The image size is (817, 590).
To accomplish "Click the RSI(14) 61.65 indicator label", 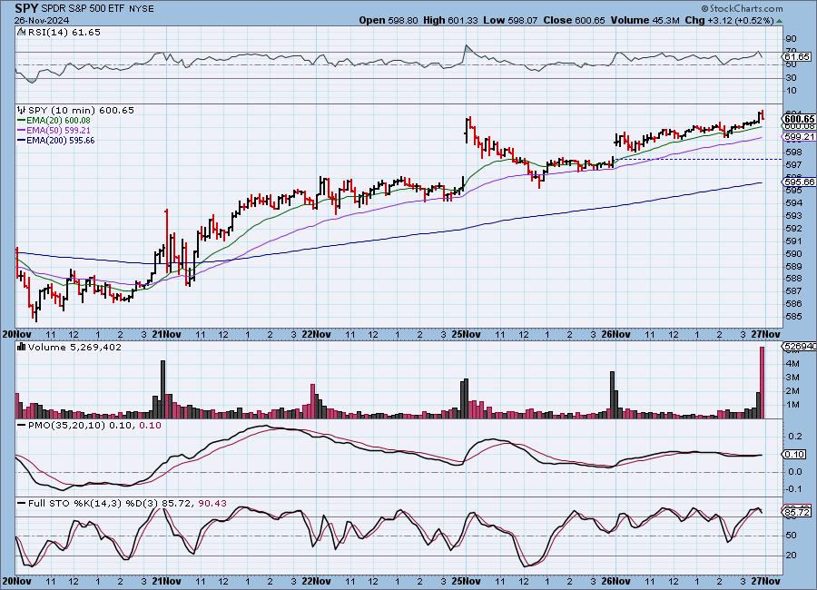I will tap(64, 32).
